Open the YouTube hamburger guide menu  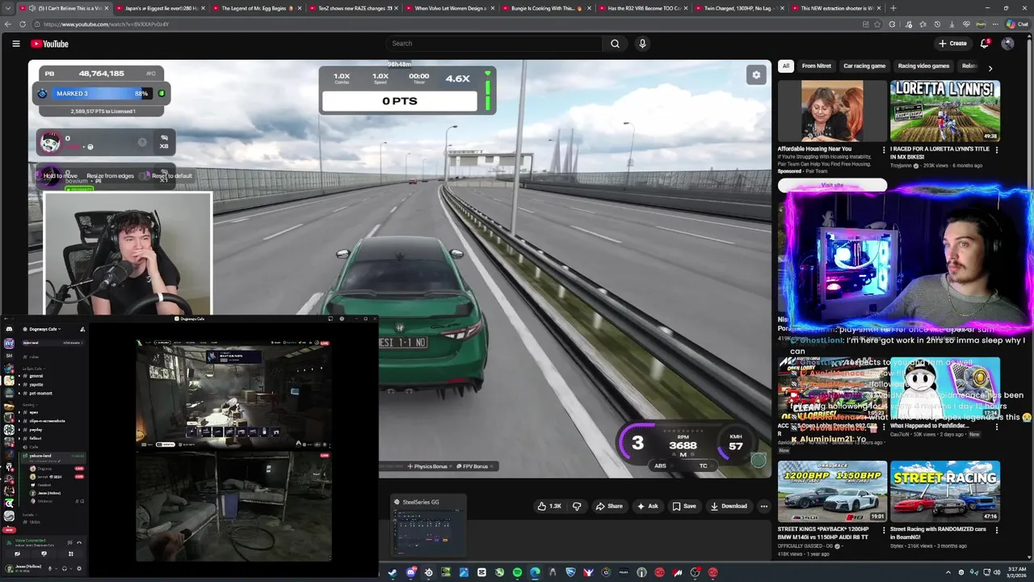tap(15, 44)
